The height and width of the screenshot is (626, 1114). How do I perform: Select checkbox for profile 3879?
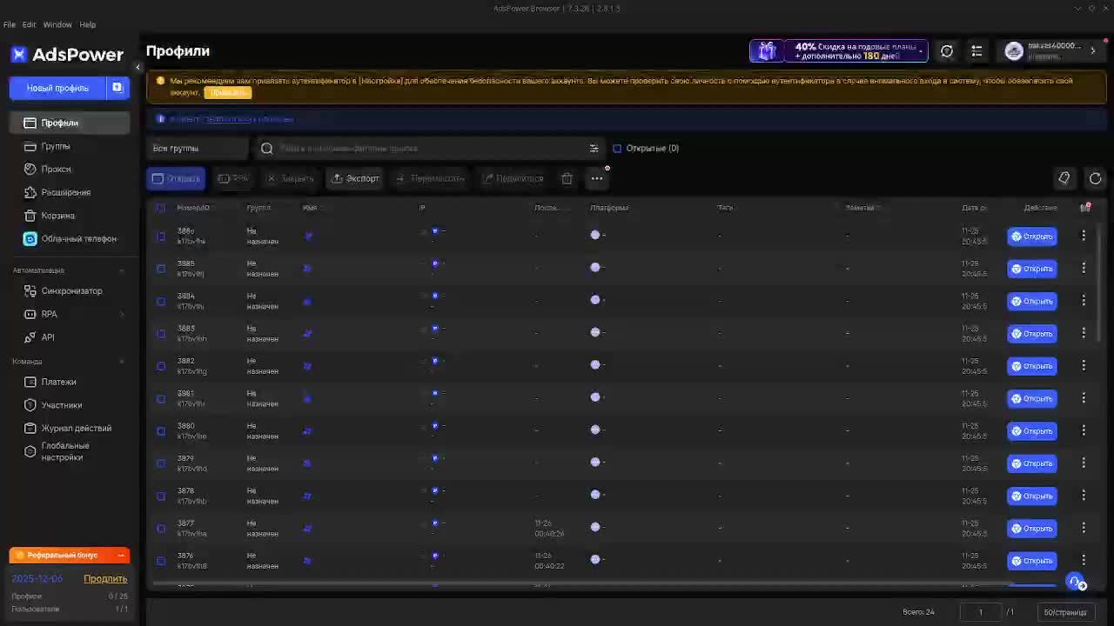(x=161, y=463)
